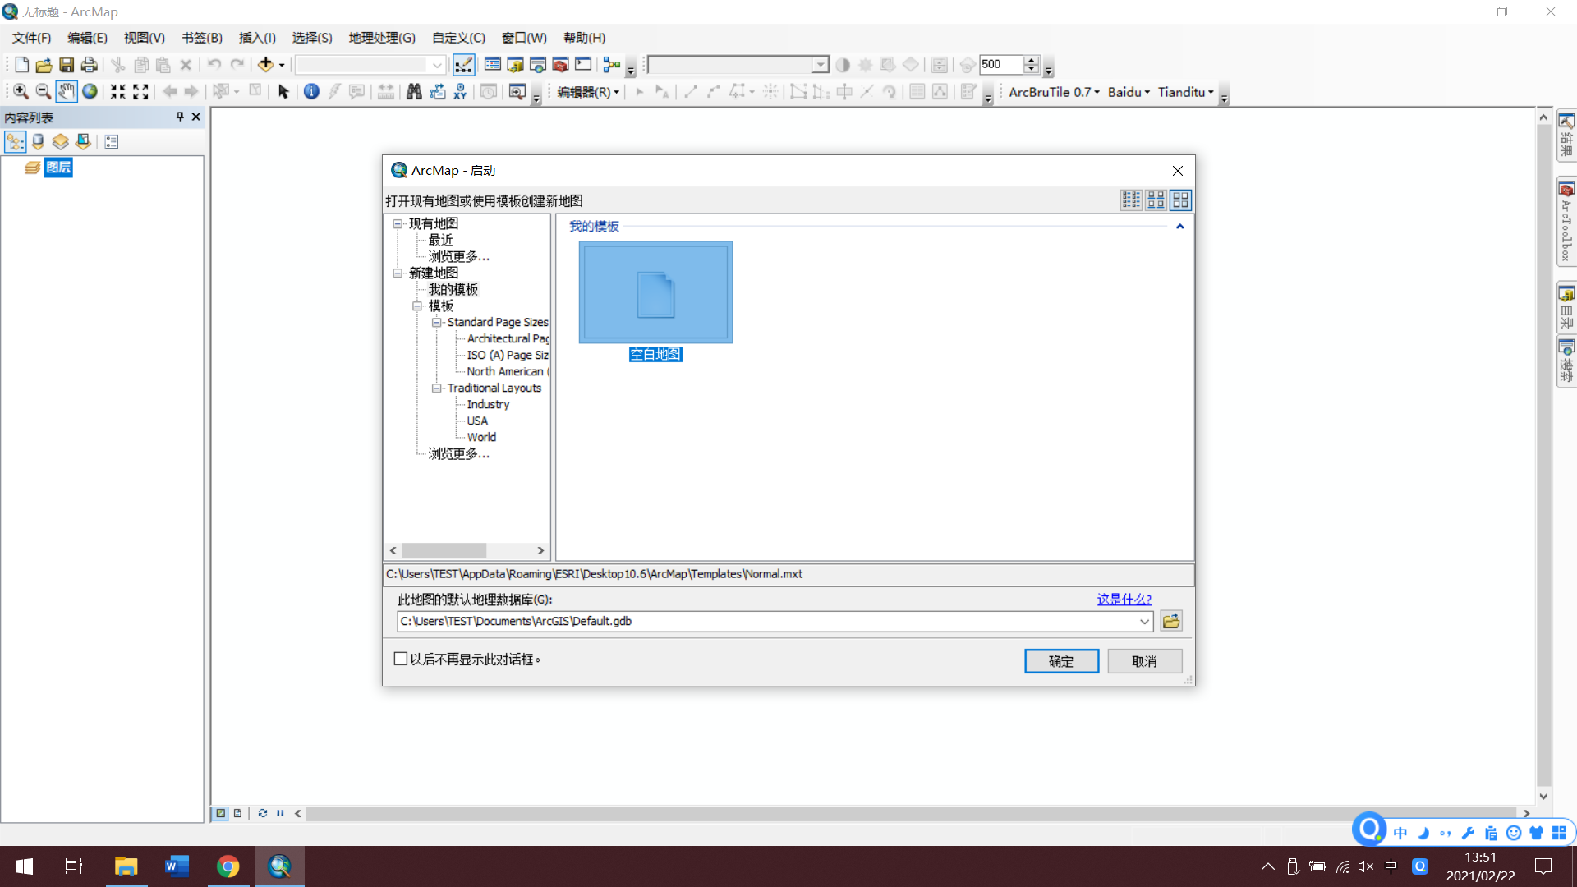Collapse the Traditional Layouts tree node
Screen dimensions: 1577x887
(437, 388)
